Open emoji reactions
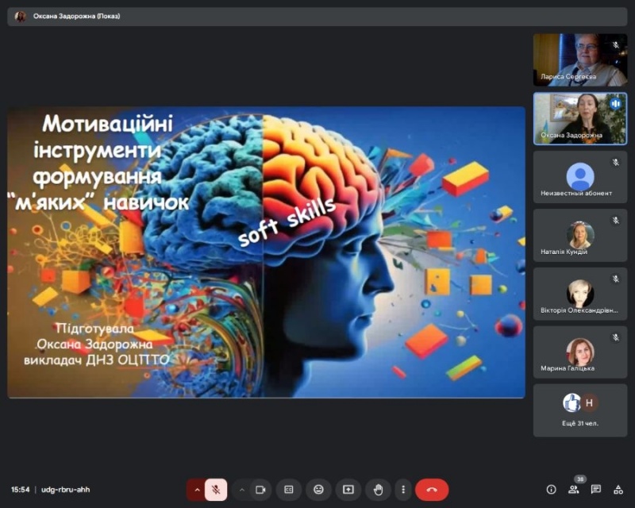Screen dimensions: 635x508 pyautogui.click(x=318, y=490)
